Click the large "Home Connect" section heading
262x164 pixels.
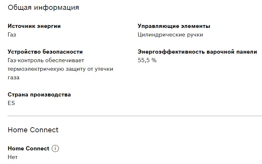click(x=33, y=130)
